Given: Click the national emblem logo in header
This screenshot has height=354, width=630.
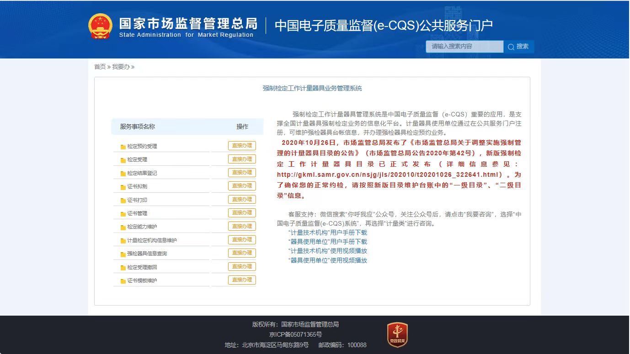Looking at the screenshot, I should pyautogui.click(x=100, y=26).
